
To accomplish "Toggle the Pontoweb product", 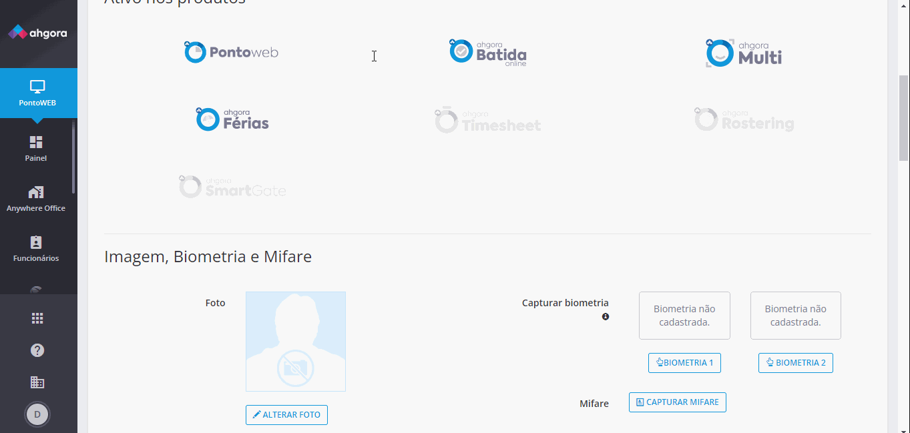I will tap(231, 52).
